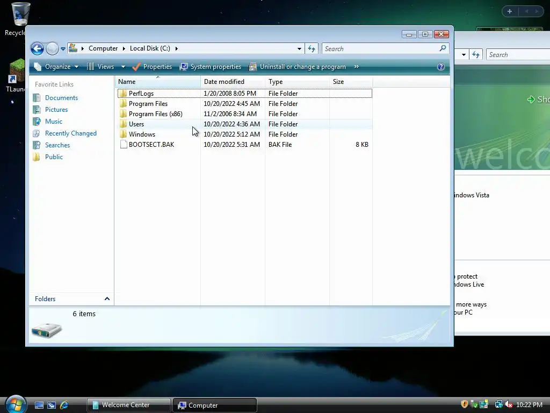The image size is (550, 413).
Task: Expand arrow between Computer and Local Disk
Action: coord(124,48)
